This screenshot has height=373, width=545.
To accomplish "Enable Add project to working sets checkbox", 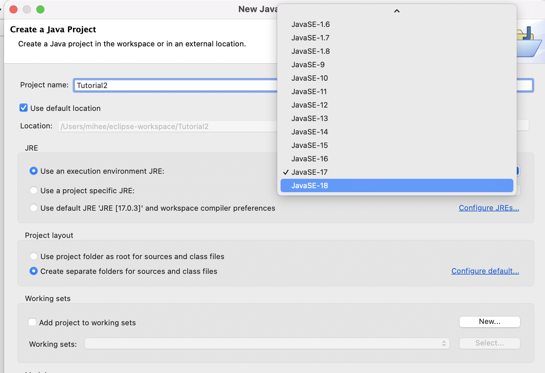I will tap(32, 322).
